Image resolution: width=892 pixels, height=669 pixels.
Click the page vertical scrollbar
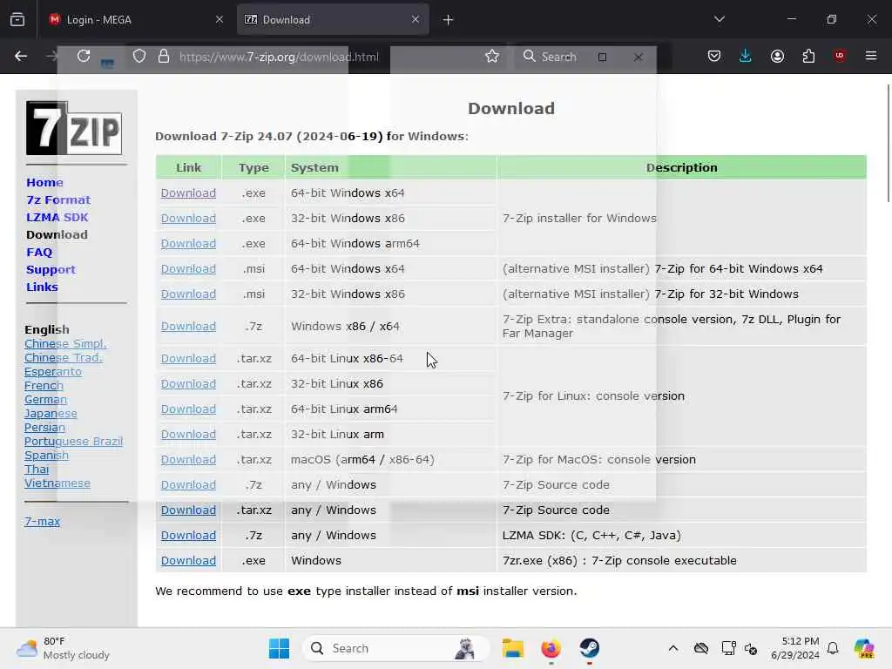coord(888,143)
